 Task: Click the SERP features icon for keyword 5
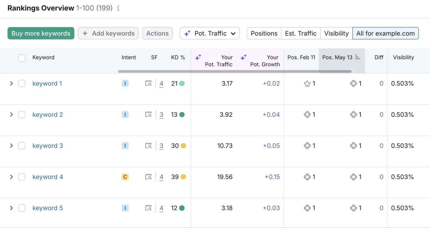tap(148, 208)
